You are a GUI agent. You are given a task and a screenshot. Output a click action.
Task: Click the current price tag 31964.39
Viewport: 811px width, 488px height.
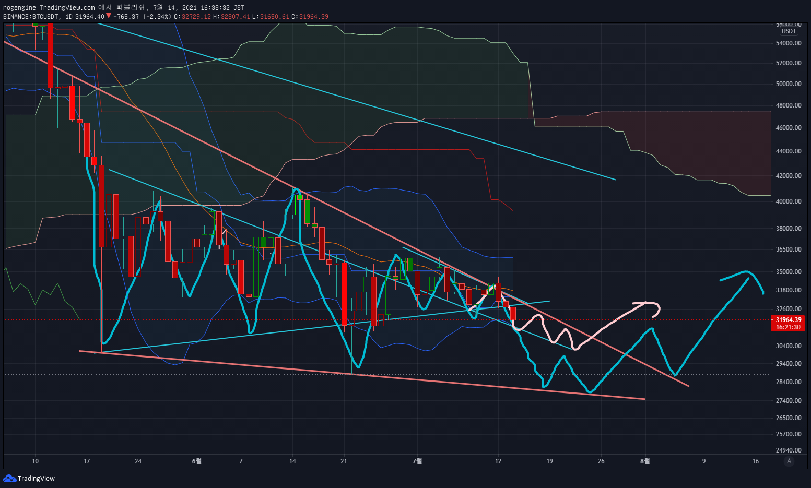[789, 320]
